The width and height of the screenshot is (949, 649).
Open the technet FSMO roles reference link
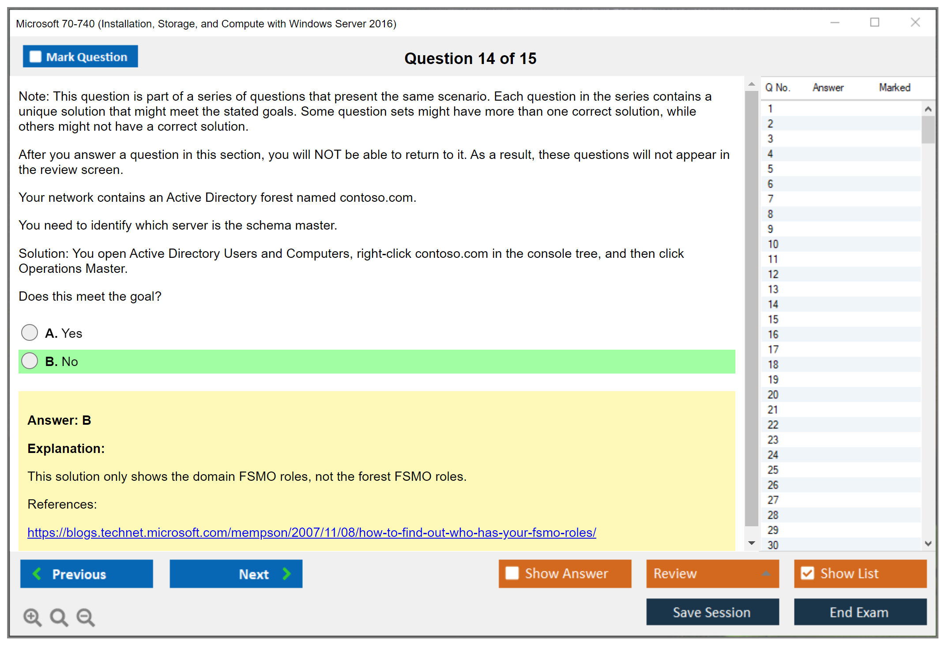[312, 532]
